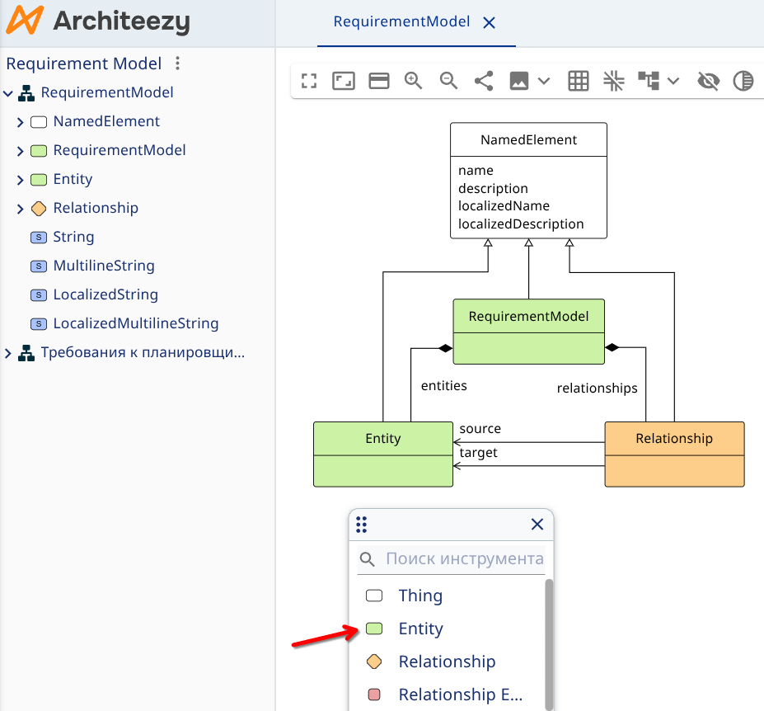
Task: Click the export as image icon
Action: click(519, 81)
